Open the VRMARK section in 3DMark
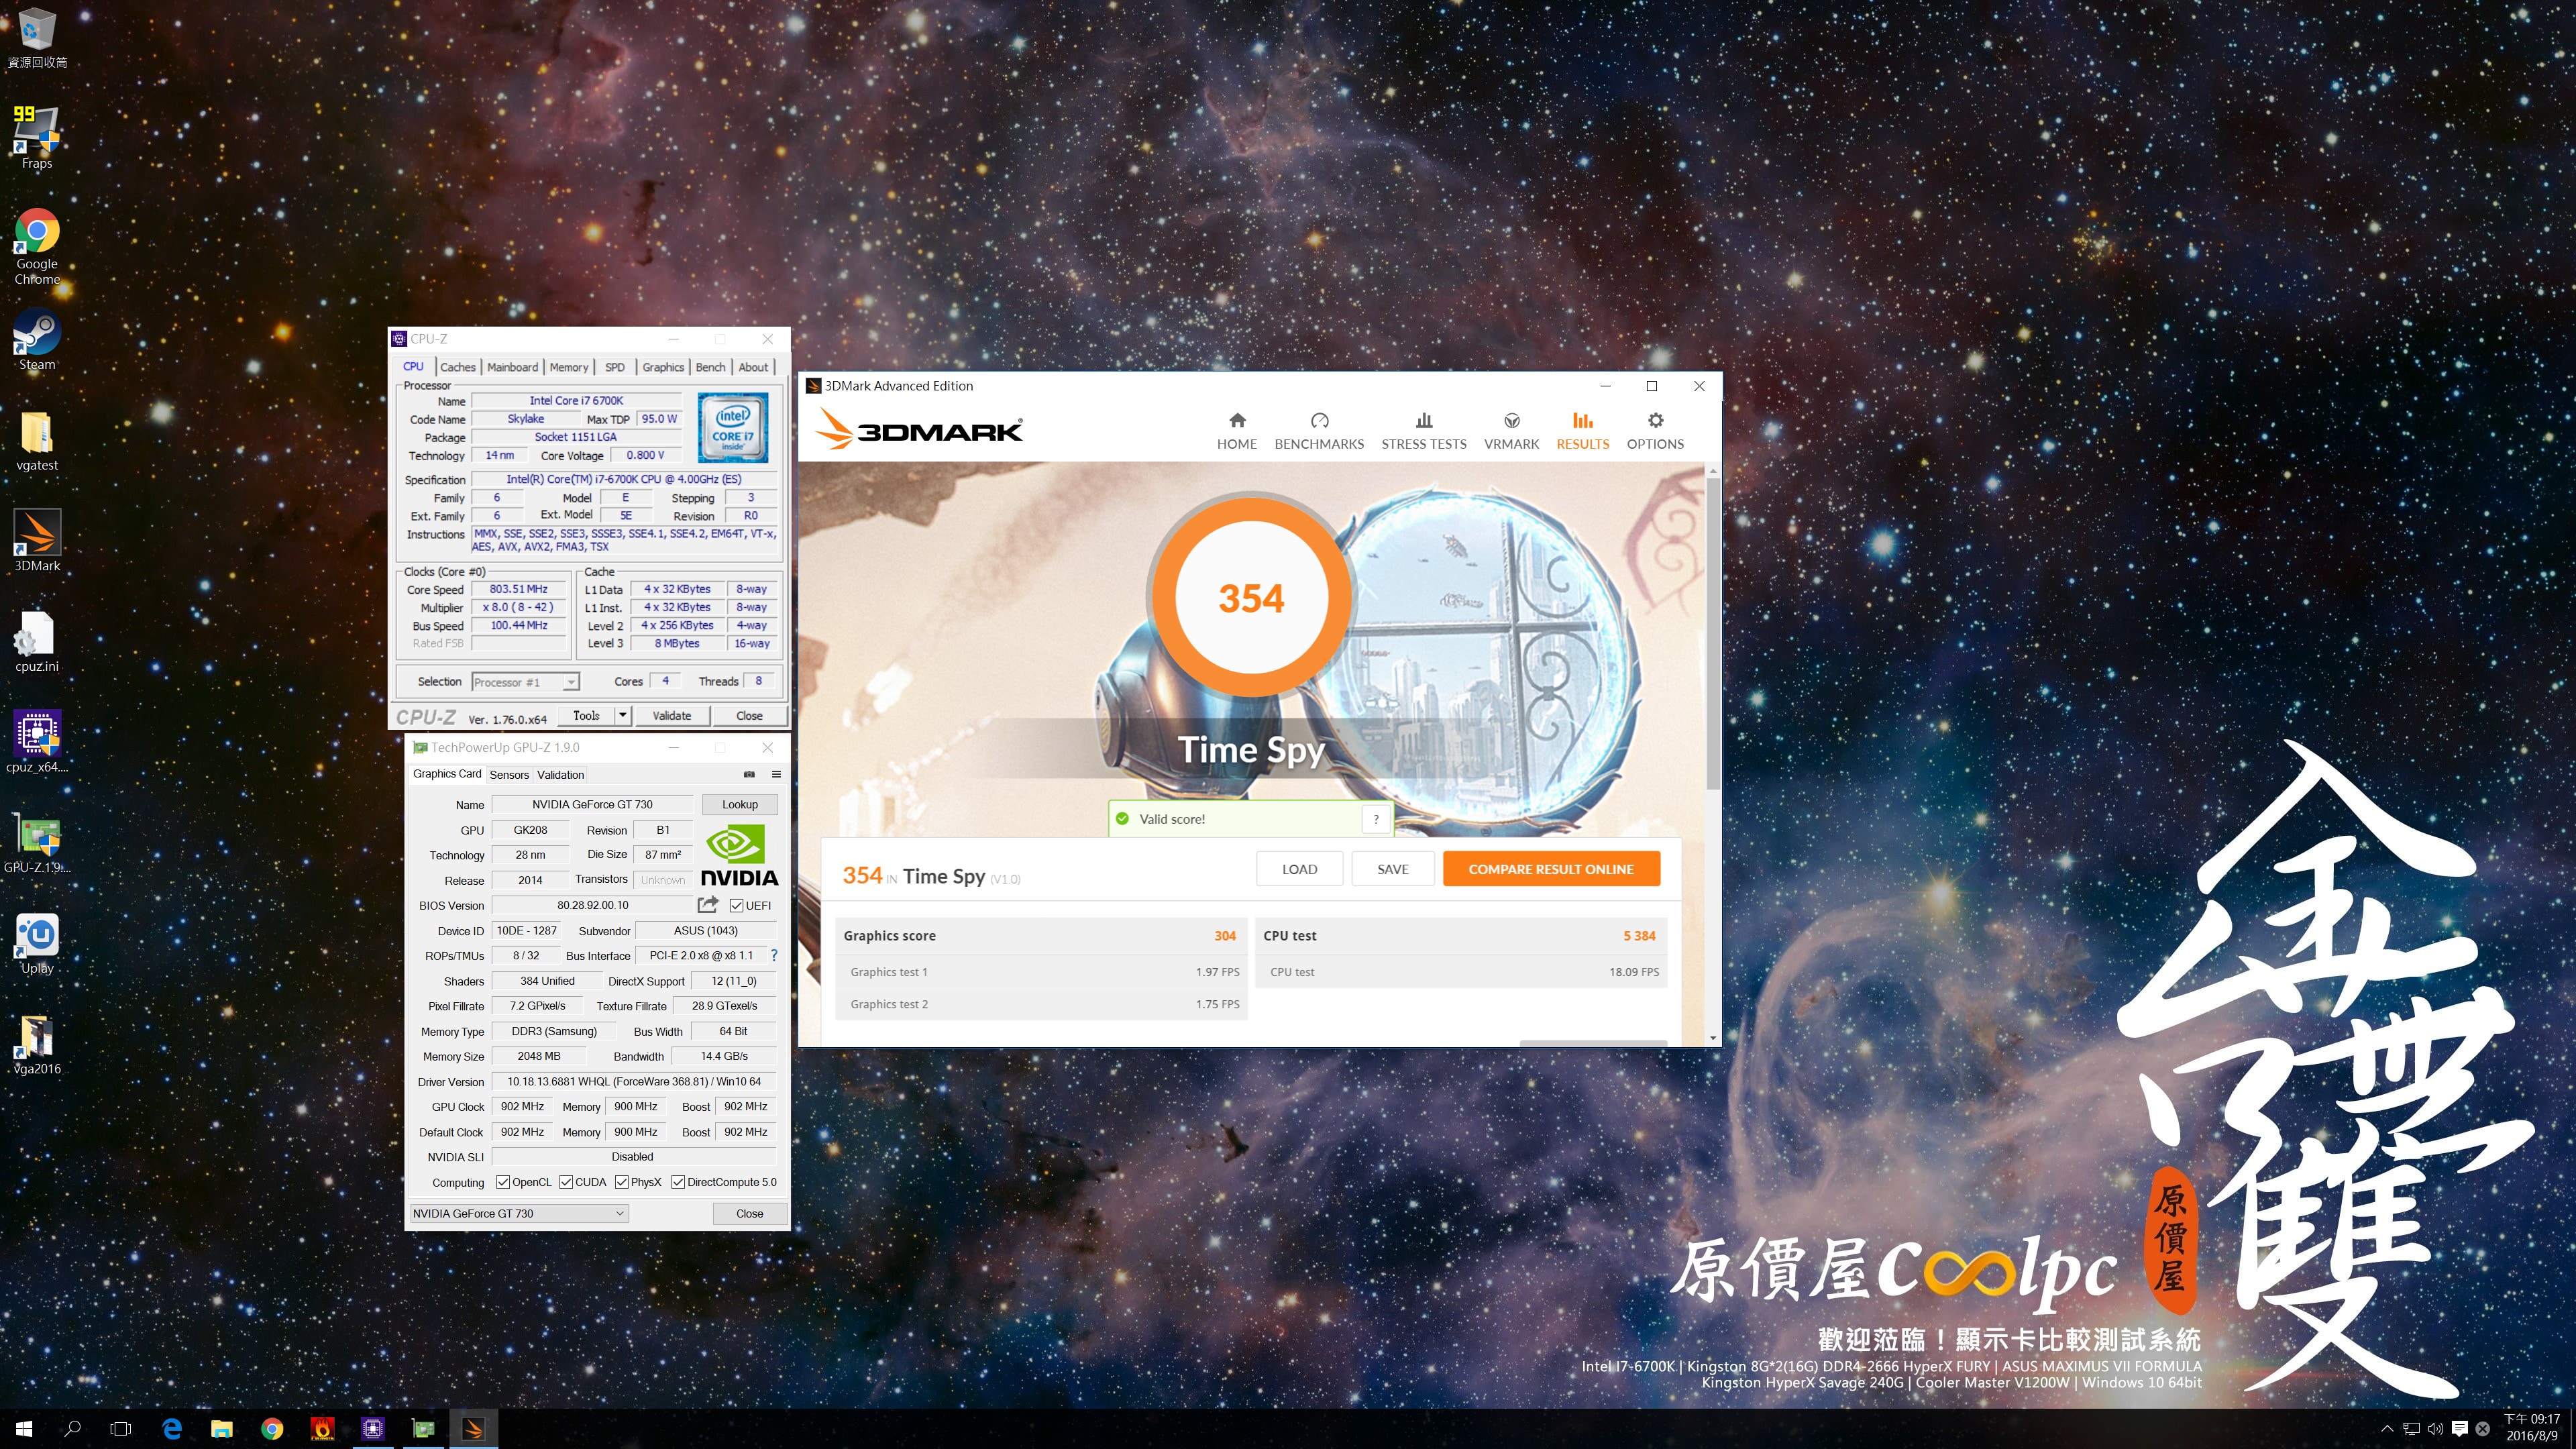 (x=1511, y=431)
